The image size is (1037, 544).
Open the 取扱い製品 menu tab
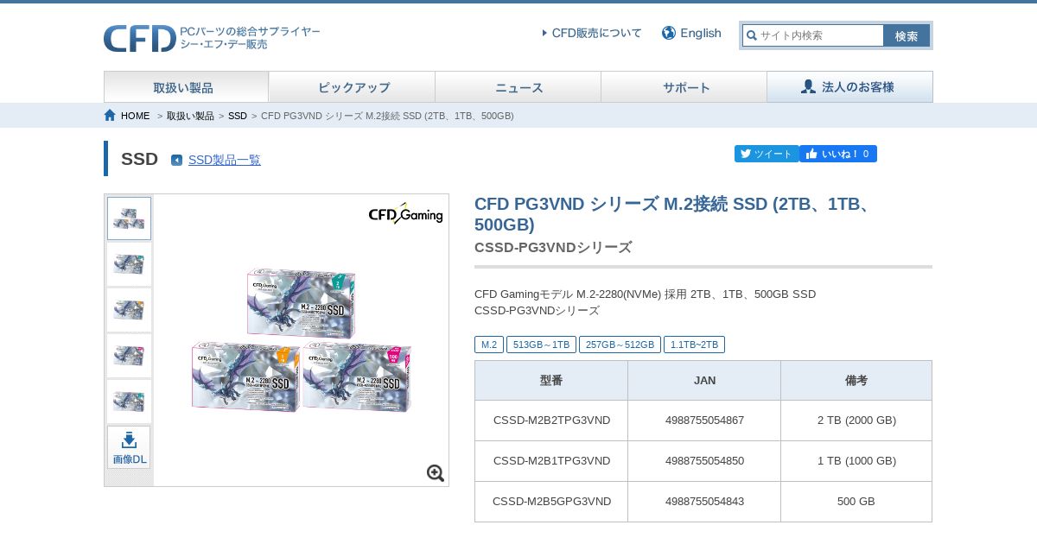(186, 87)
